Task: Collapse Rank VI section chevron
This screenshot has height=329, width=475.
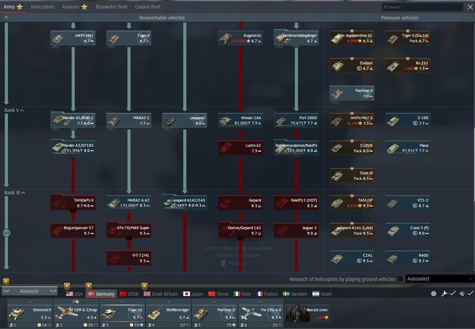Action: [23, 193]
